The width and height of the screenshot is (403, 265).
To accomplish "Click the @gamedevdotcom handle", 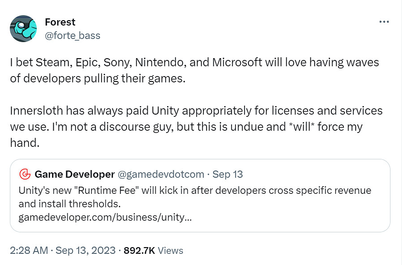I will (x=160, y=174).
